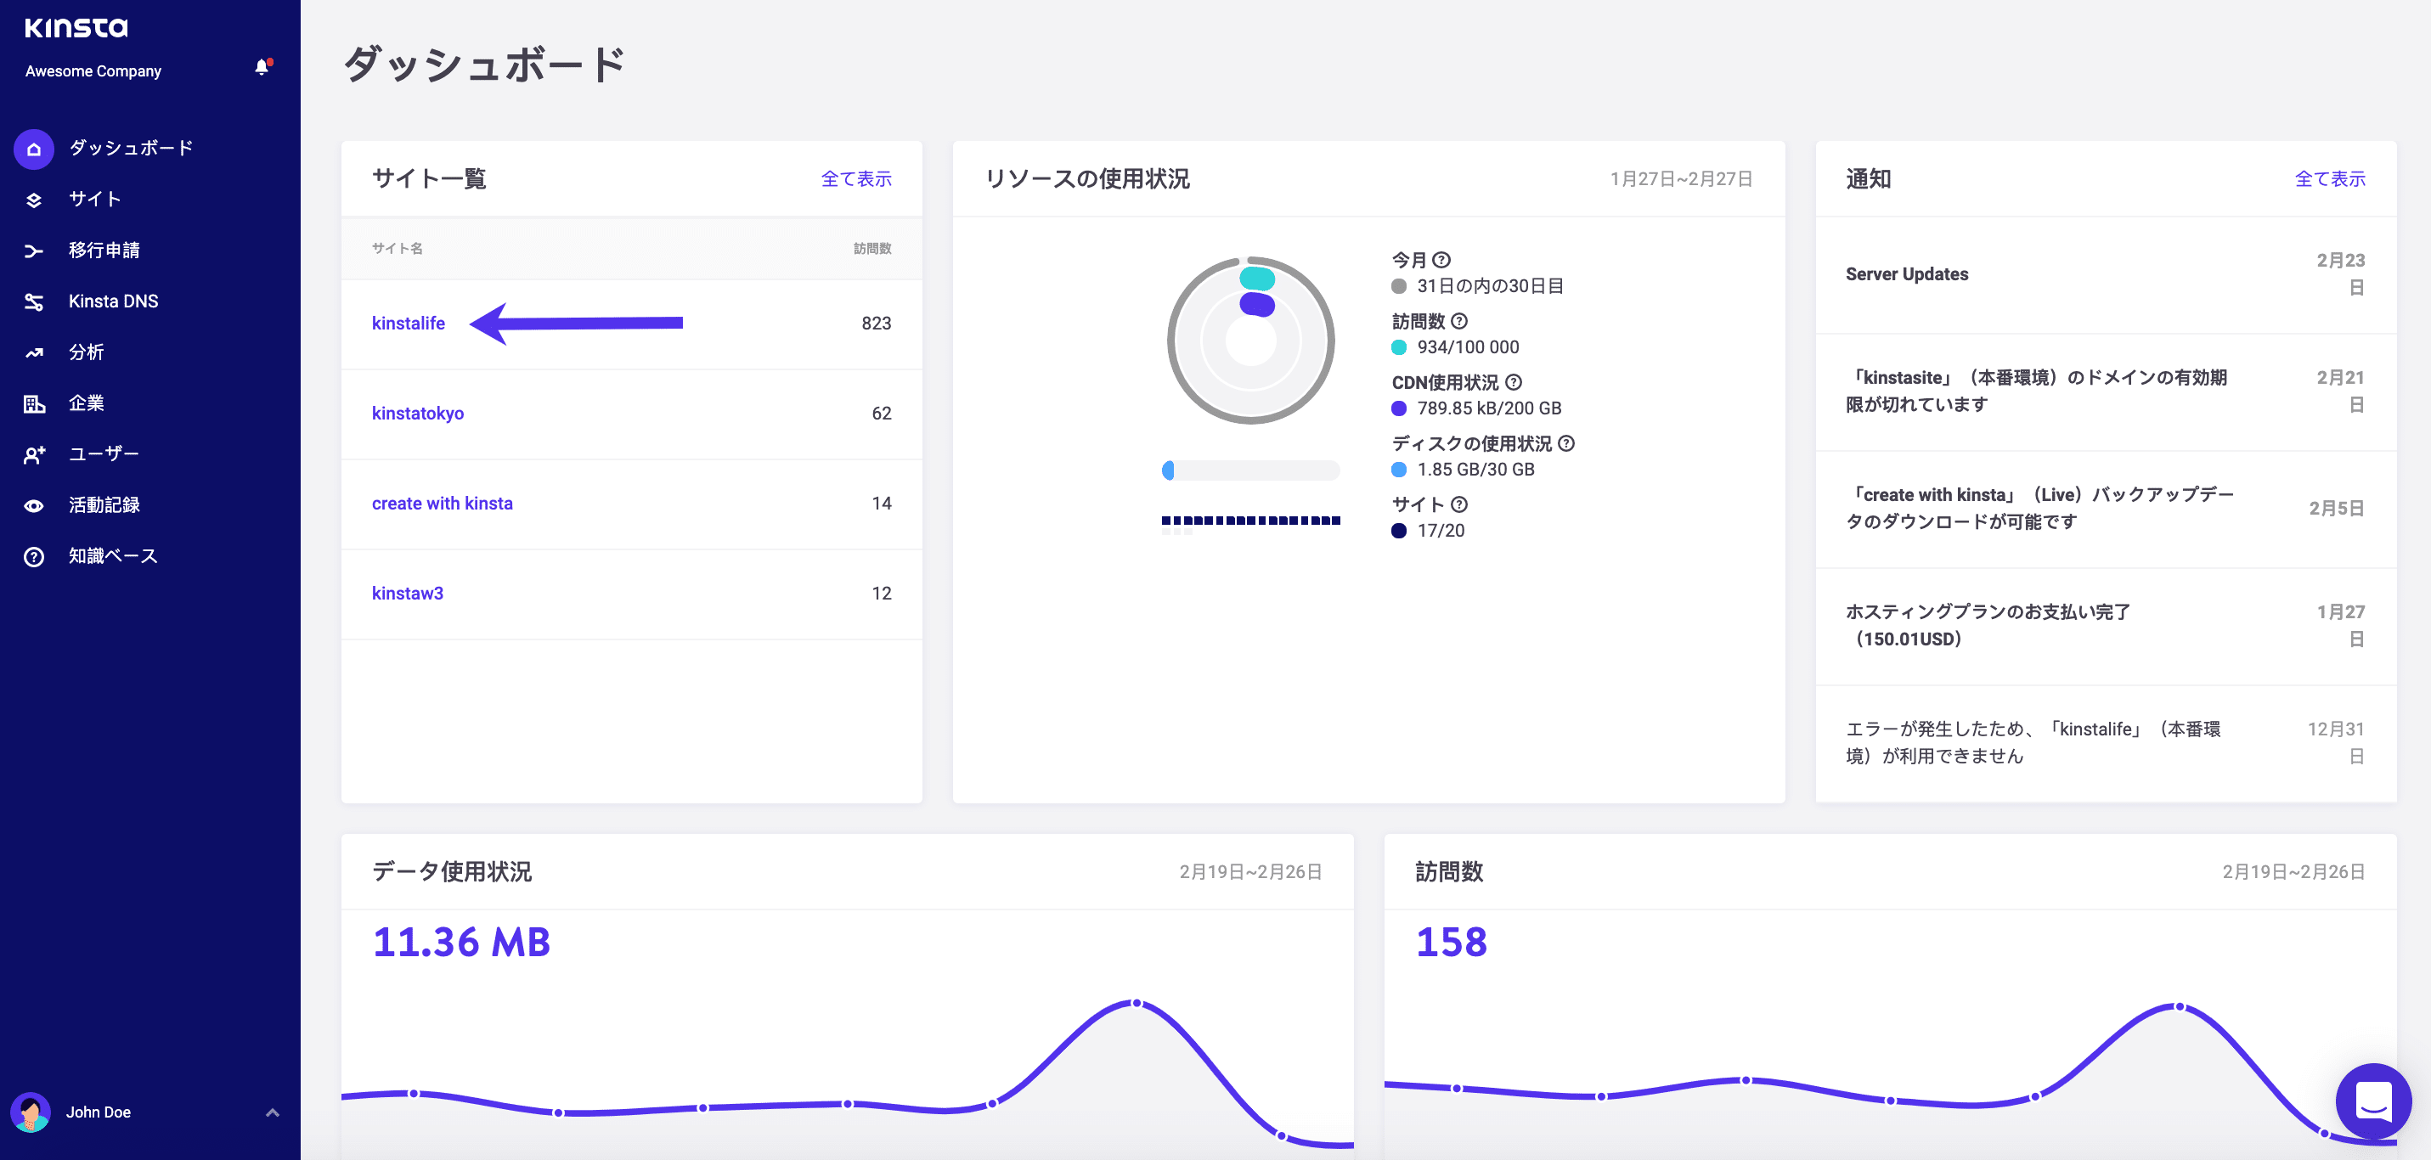
Task: Open the Server Updates notification
Action: point(2106,274)
